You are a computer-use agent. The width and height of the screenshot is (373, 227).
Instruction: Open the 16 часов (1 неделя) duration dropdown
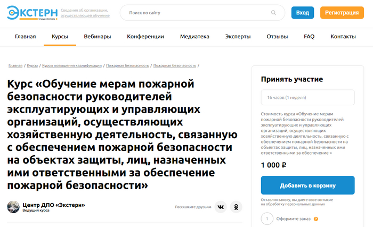point(307,98)
